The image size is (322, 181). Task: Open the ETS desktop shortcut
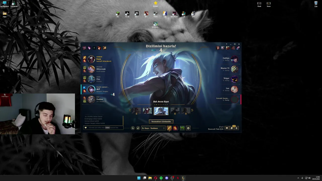(x=193, y=14)
